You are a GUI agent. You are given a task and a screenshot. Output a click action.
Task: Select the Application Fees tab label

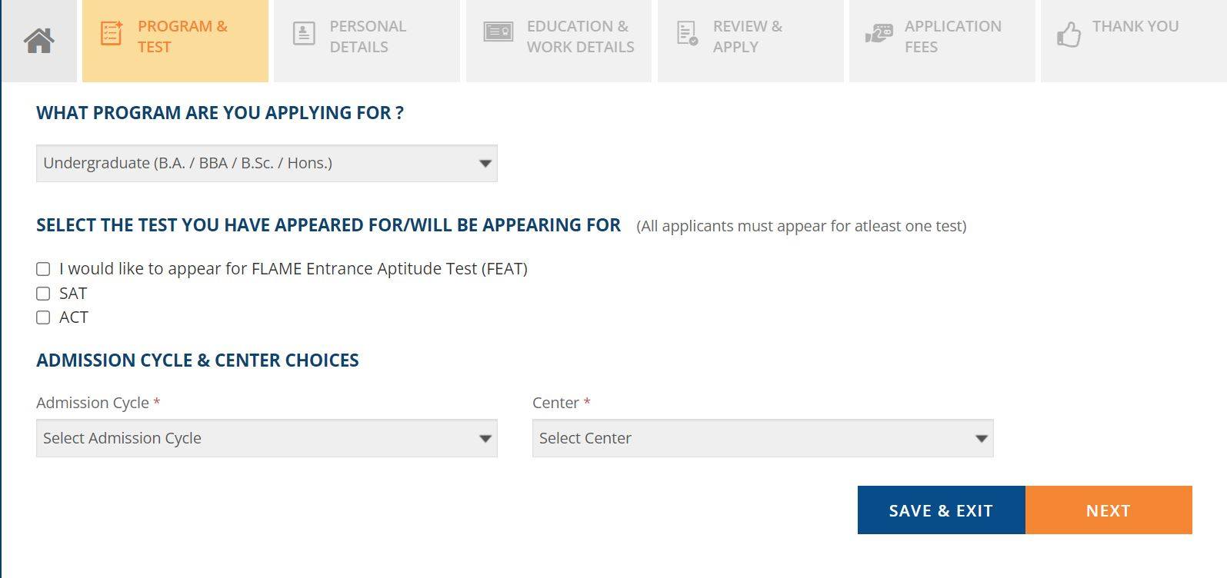(x=952, y=37)
